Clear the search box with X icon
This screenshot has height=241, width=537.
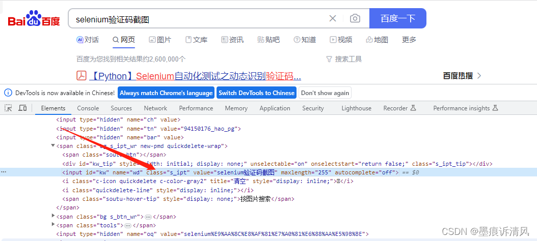[333, 18]
